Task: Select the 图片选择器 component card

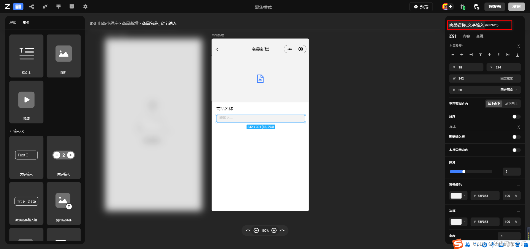Action: (63, 203)
